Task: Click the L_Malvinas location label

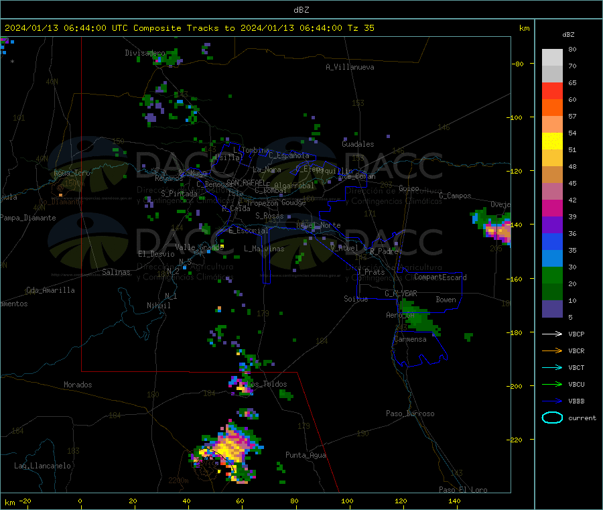Action: [264, 249]
